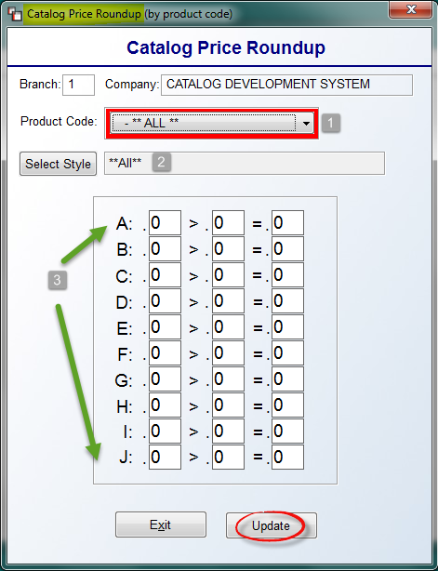Click row F greater-than threshold field
The height and width of the screenshot is (571, 438).
(228, 352)
